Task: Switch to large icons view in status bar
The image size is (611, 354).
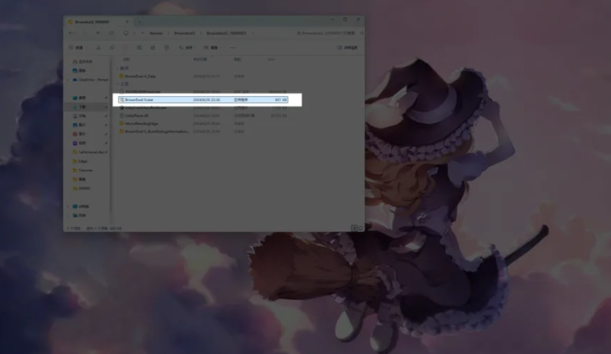Action: coord(360,228)
